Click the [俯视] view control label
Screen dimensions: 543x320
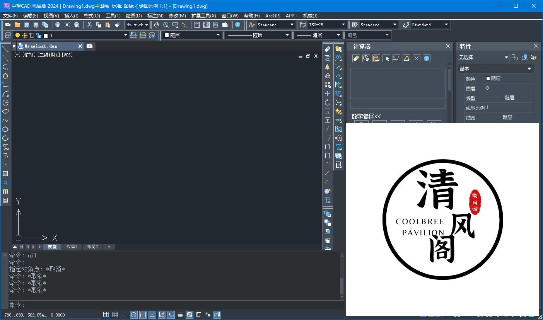click(29, 55)
